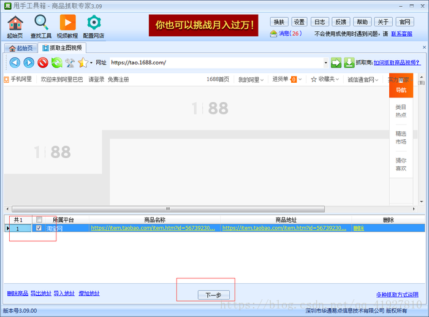Click the 导出地址 link

pos(41,294)
